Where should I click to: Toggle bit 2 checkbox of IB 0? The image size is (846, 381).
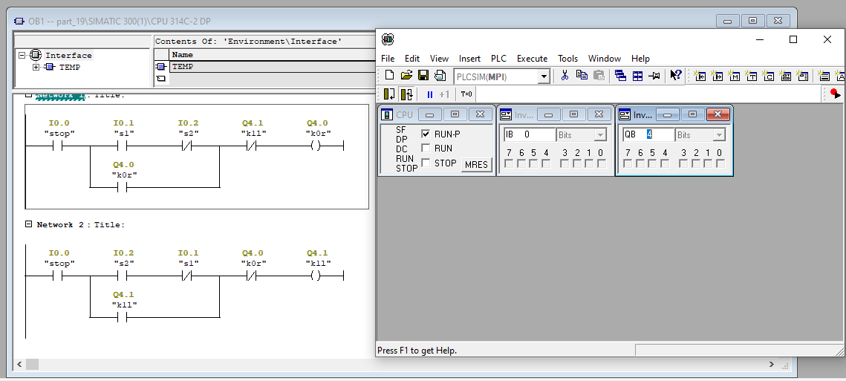tap(577, 163)
